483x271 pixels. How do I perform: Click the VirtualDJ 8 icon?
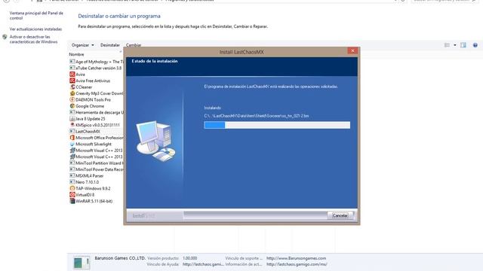72,195
